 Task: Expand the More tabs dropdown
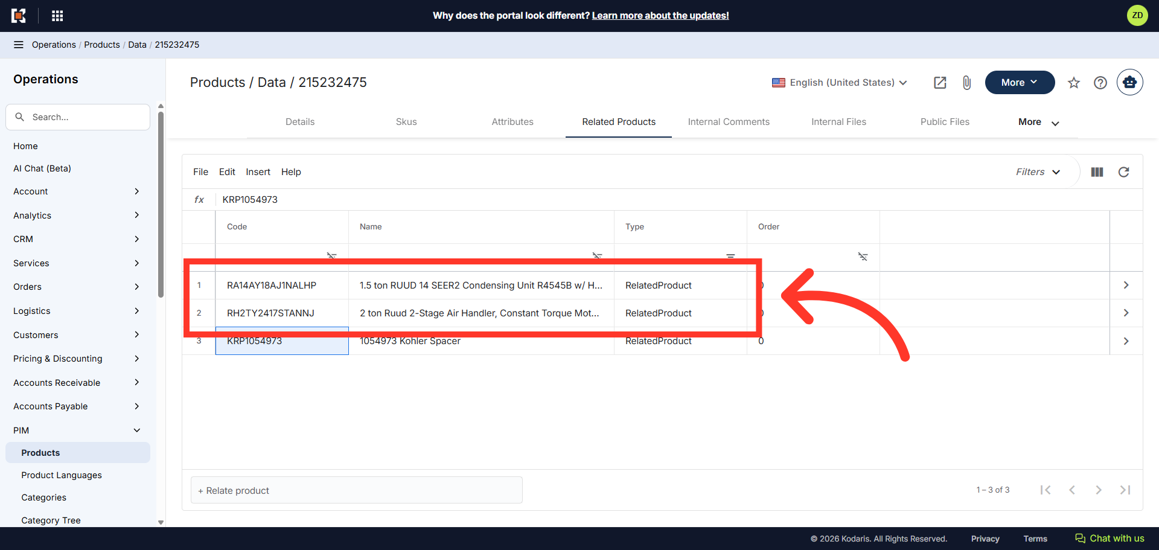pos(1039,122)
